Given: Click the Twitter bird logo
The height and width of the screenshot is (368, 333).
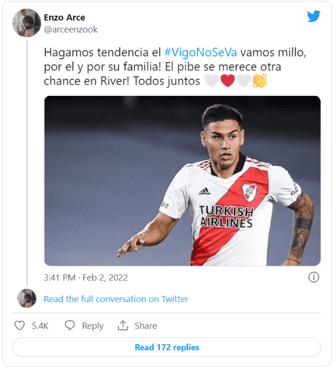Looking at the screenshot, I should click(314, 17).
